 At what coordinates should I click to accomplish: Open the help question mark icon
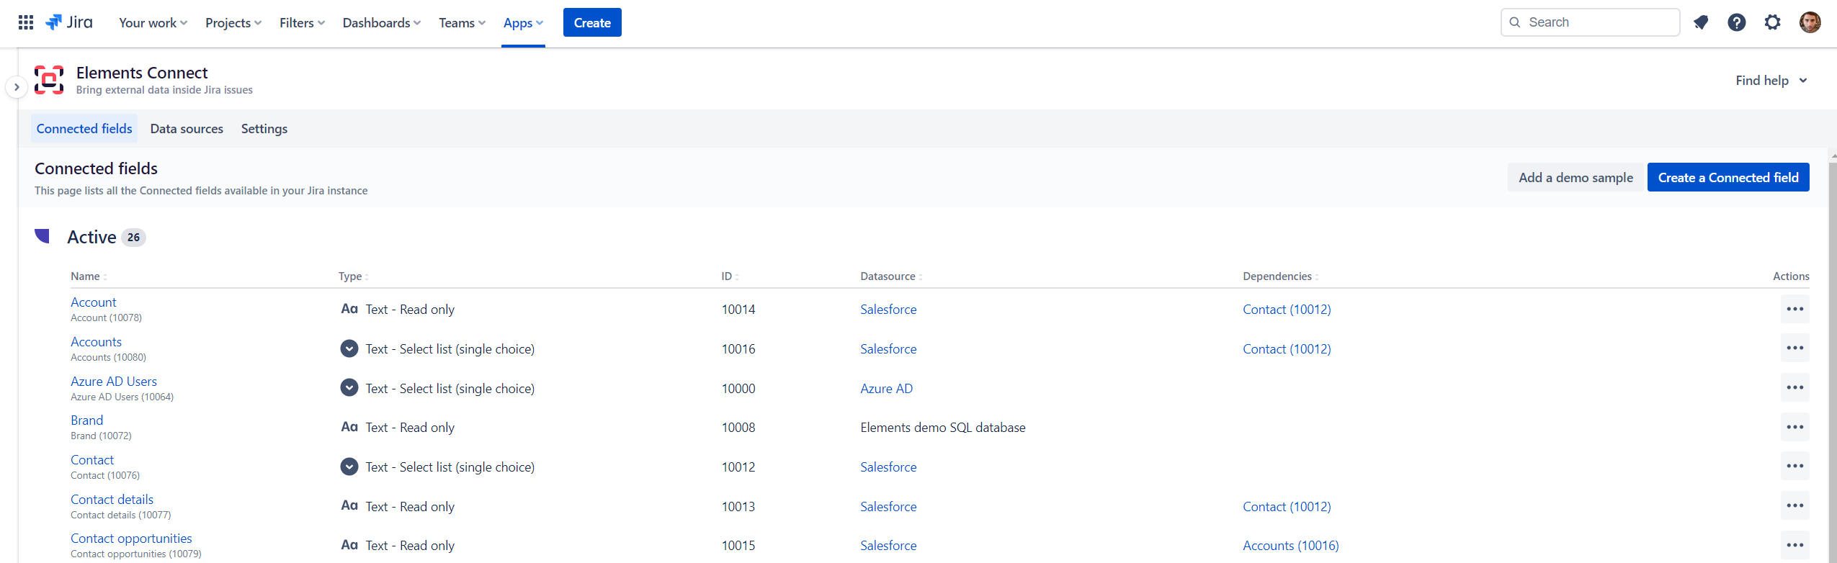(1736, 22)
